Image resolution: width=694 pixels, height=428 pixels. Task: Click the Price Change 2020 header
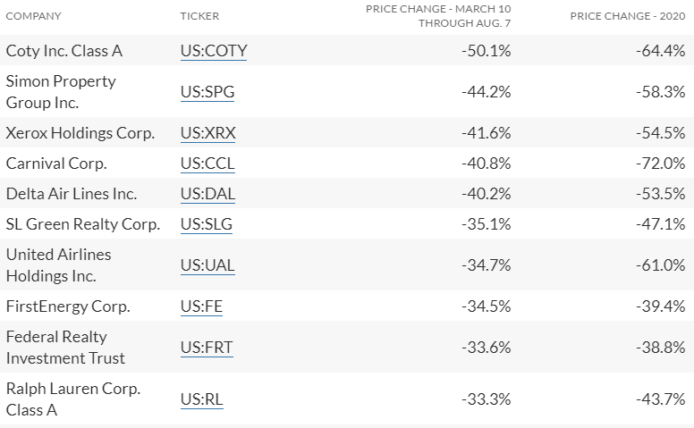click(x=628, y=16)
